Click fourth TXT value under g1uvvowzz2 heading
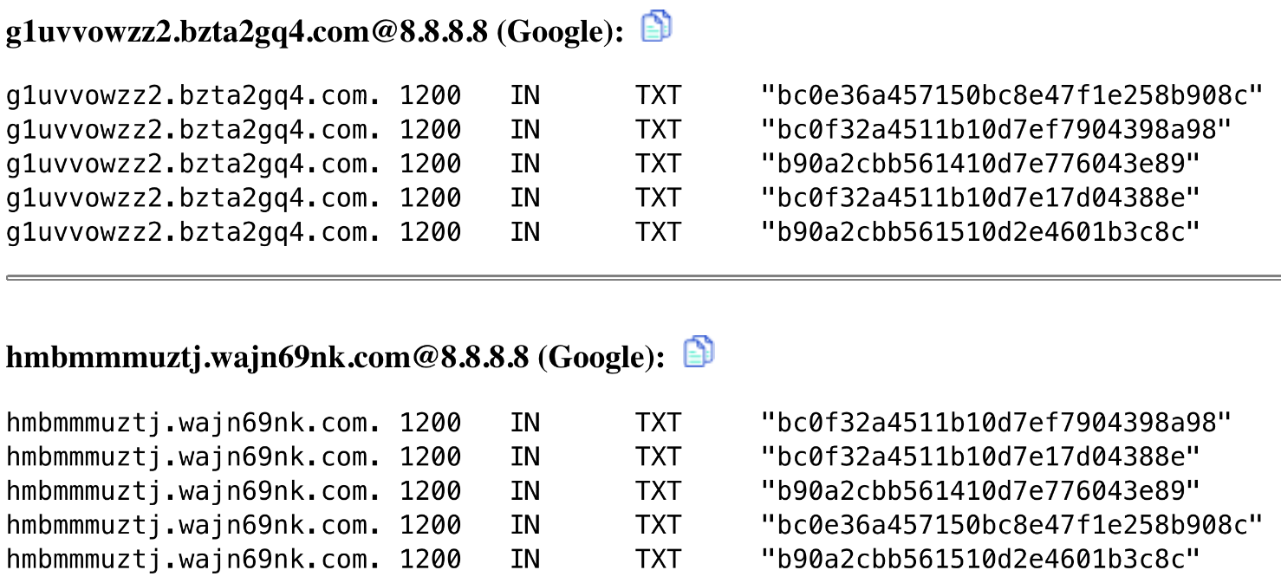Viewport: 1281px width, 583px height. [x=980, y=198]
